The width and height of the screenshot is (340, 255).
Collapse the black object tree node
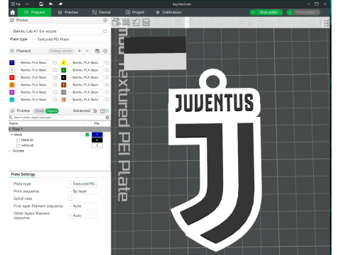click(11, 135)
